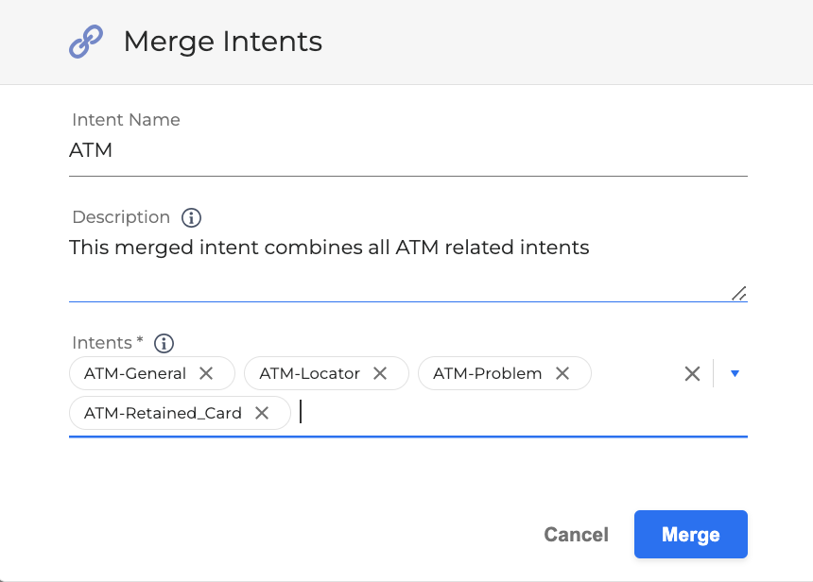813x582 pixels.
Task: Open the info tooltip next to Intents
Action: [164, 343]
